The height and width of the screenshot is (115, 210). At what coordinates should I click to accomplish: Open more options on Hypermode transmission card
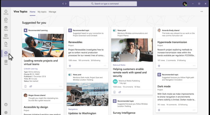coord(194,66)
